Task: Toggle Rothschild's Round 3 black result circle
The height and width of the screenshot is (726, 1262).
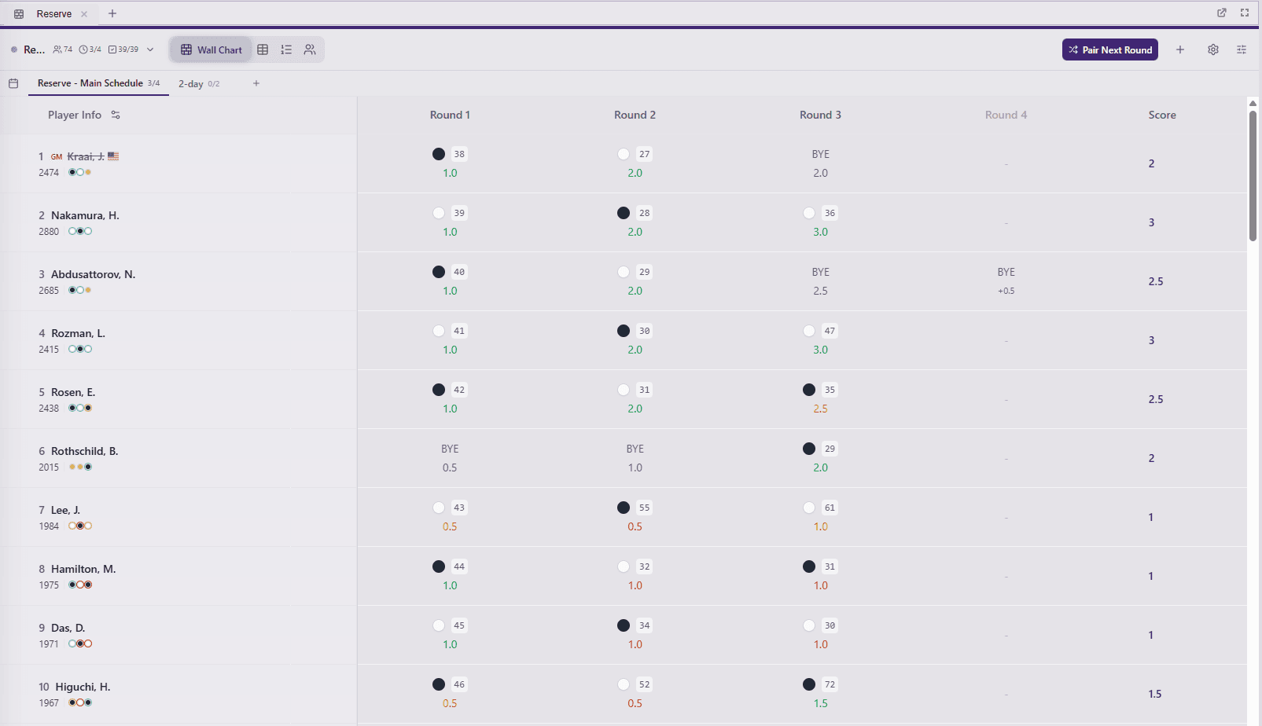Action: click(x=808, y=448)
